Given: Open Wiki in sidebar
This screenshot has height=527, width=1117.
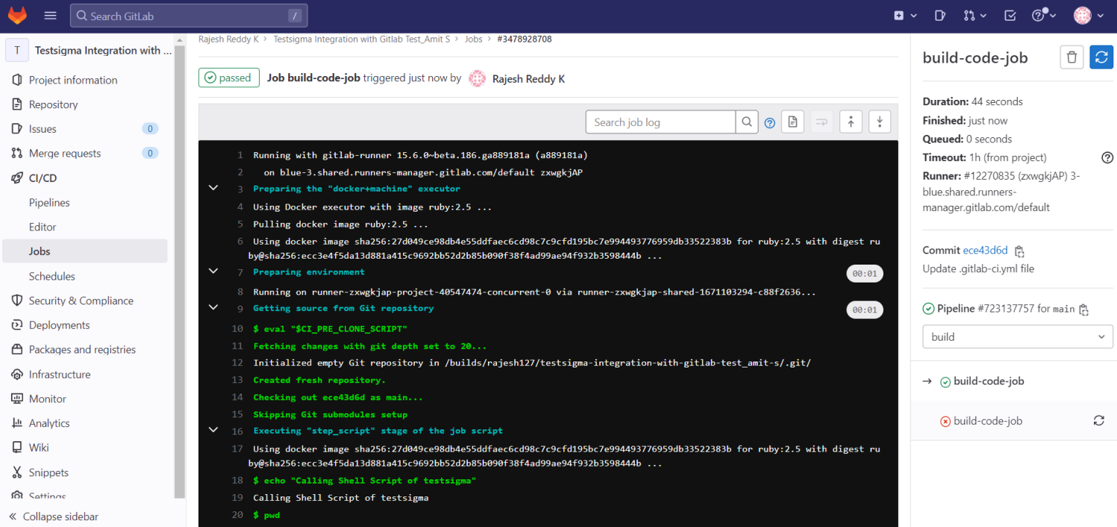Looking at the screenshot, I should tap(39, 448).
